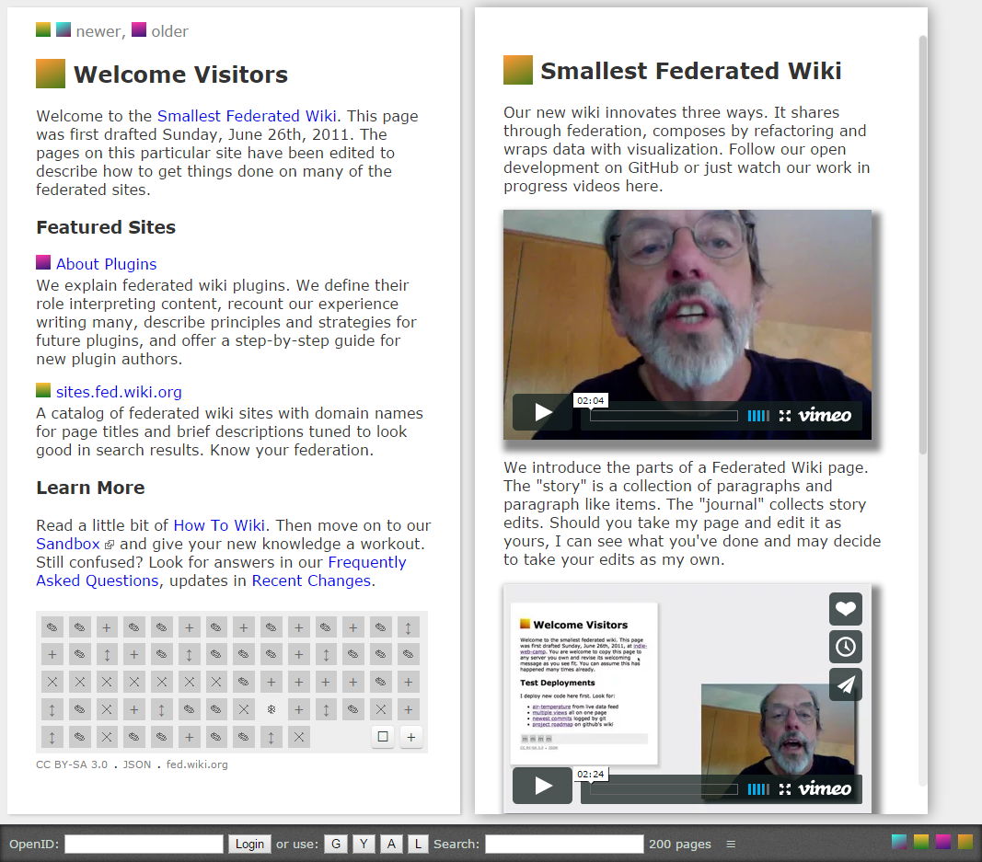Image resolution: width=982 pixels, height=862 pixels.
Task: Click the yellow-green site flag in the footer bar
Action: pos(921,842)
